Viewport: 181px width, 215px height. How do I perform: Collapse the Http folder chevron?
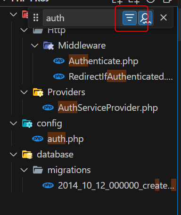tap(24, 30)
